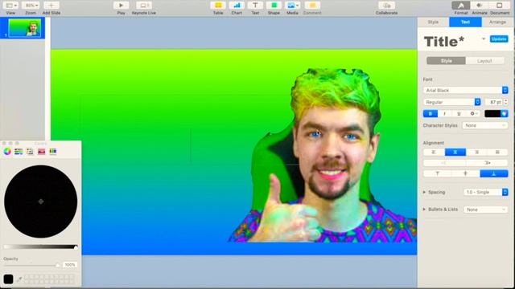Select the Style segment under Title

click(446, 61)
